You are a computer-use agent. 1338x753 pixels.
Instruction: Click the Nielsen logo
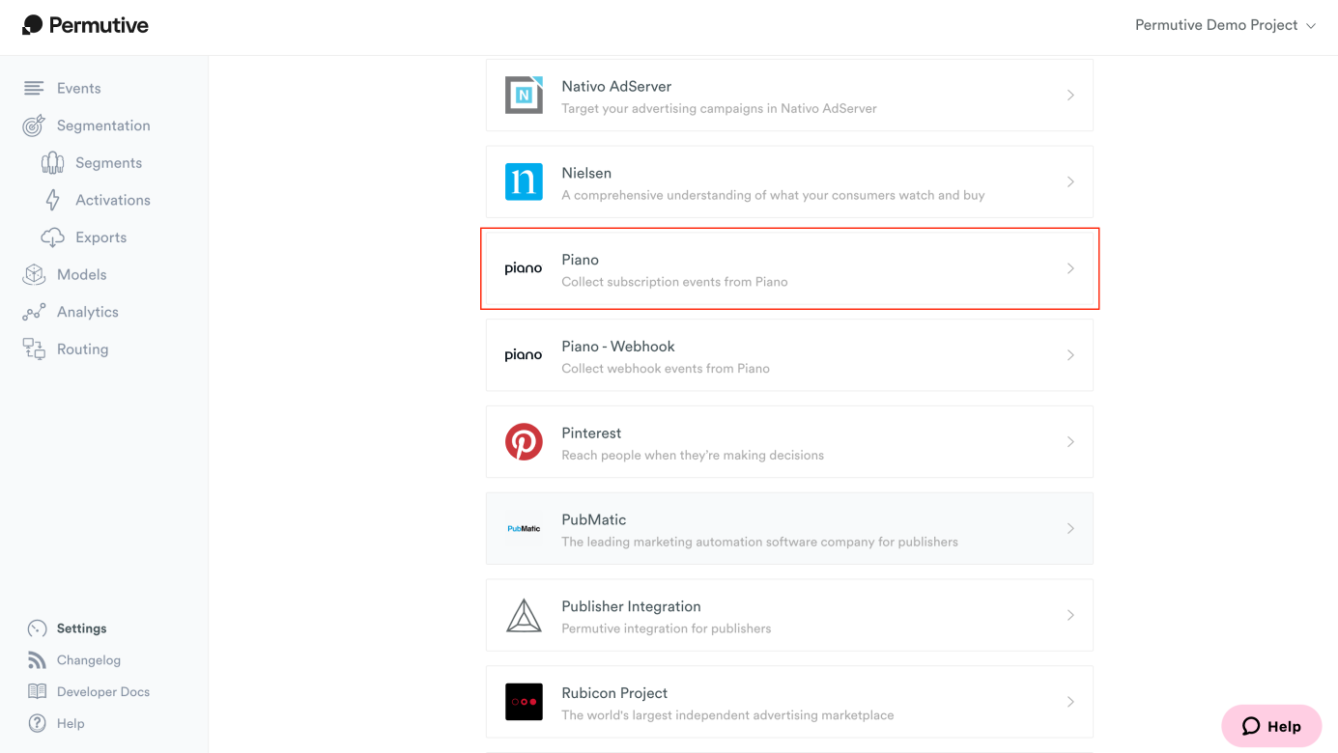coord(524,181)
